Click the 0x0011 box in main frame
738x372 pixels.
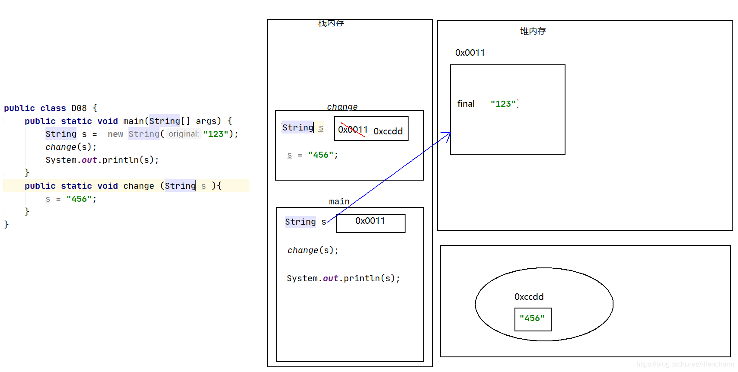(x=371, y=223)
